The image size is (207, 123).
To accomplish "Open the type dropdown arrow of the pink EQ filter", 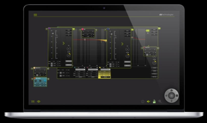I will click(x=97, y=68).
